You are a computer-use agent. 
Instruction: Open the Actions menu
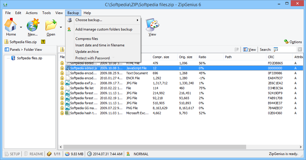32,13
